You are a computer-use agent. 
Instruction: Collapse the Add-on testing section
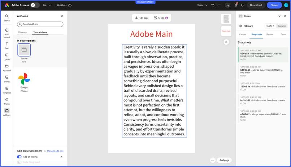point(62,157)
